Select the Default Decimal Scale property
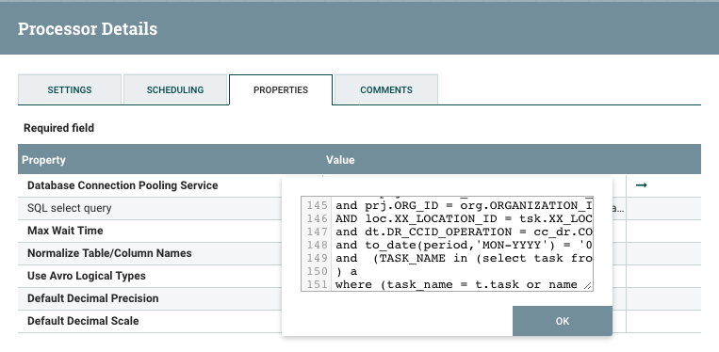 [x=83, y=321]
